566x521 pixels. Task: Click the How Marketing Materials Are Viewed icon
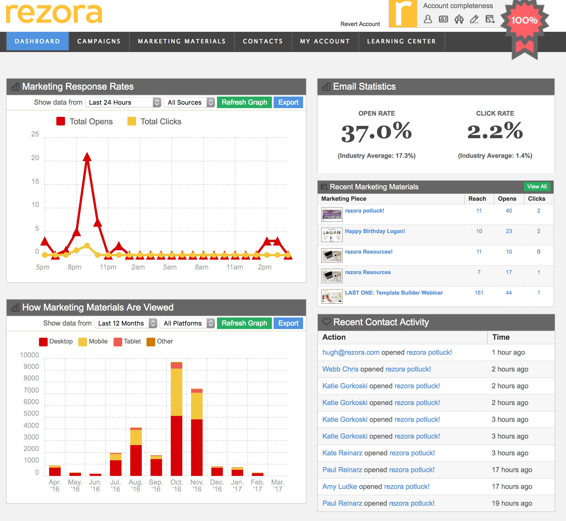point(15,307)
